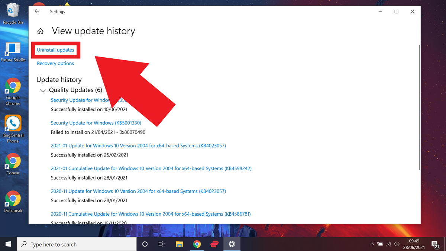Click the clock to open the calendar
446x251 pixels.
click(414, 244)
